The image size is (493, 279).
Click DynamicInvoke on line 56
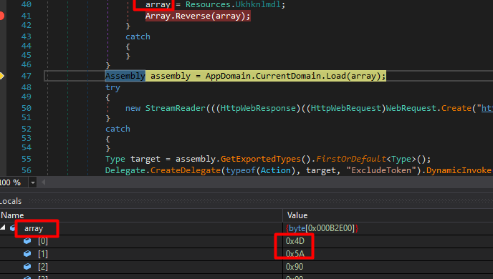pos(459,170)
